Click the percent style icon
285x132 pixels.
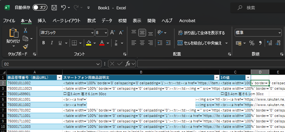click(x=252, y=43)
